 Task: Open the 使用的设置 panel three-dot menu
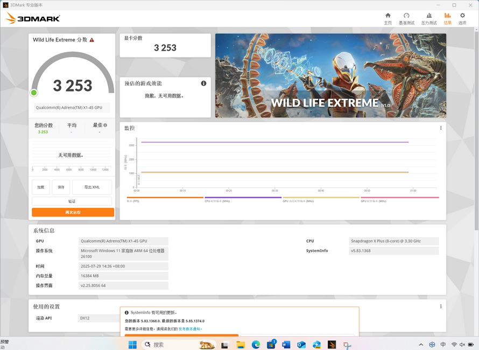[x=440, y=306]
